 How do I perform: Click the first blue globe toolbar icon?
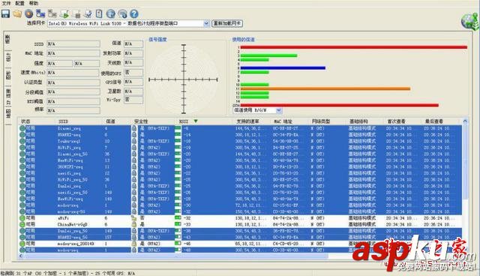pyautogui.click(x=111, y=13)
